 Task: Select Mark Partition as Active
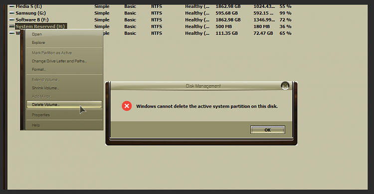pos(52,53)
